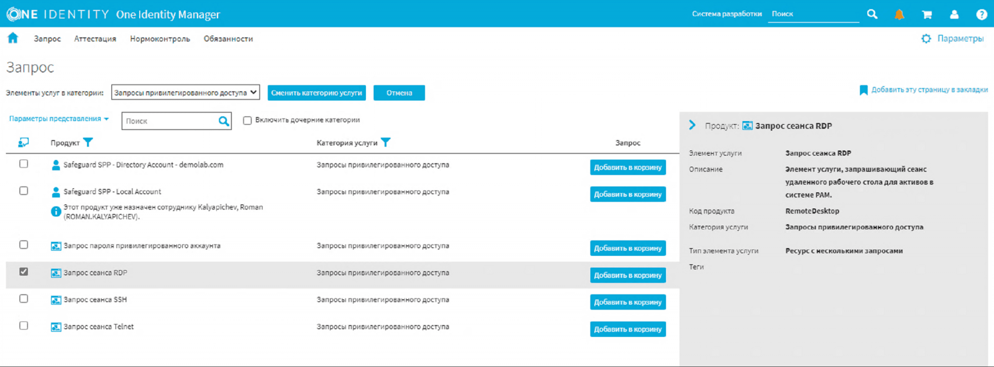Click Запрос пароля привилегированного аккаунта product name
This screenshot has height=367, width=994.
142,246
